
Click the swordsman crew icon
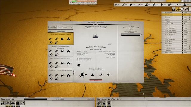pyautogui.click(x=81, y=75)
